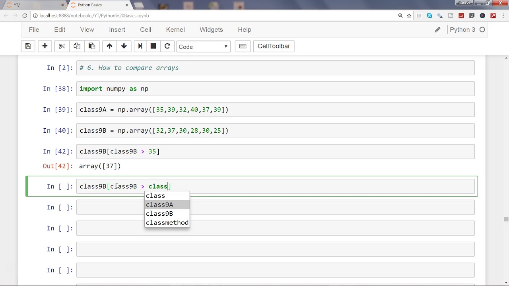The image size is (509, 286).
Task: Pick 'classmethod' from suggestions
Action: (167, 223)
